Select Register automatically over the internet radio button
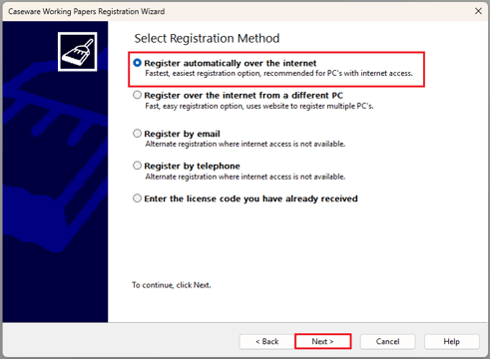This screenshot has height=359, width=490. pyautogui.click(x=137, y=63)
